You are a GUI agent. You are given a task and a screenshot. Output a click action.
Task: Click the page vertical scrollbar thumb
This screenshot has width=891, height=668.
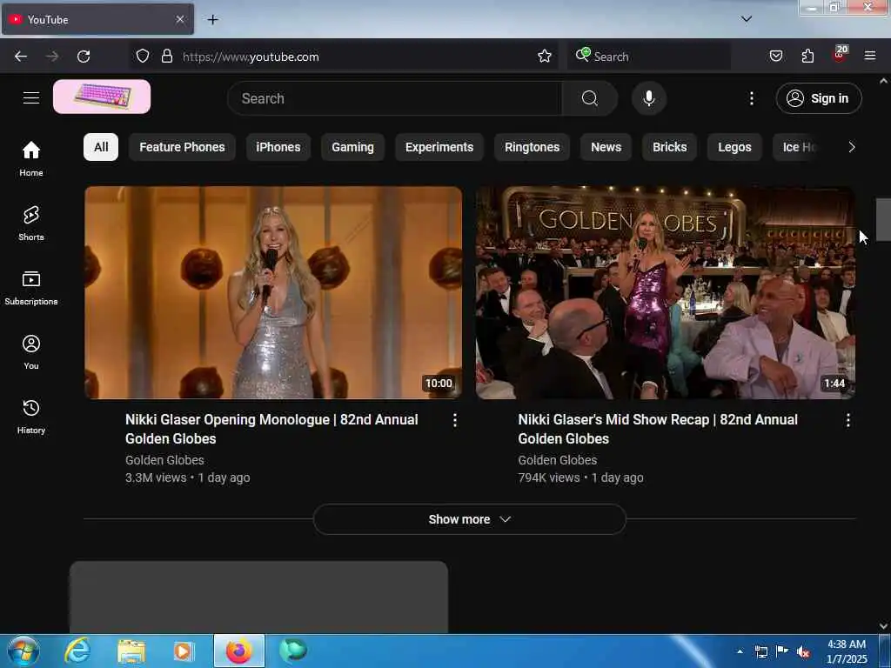[883, 219]
